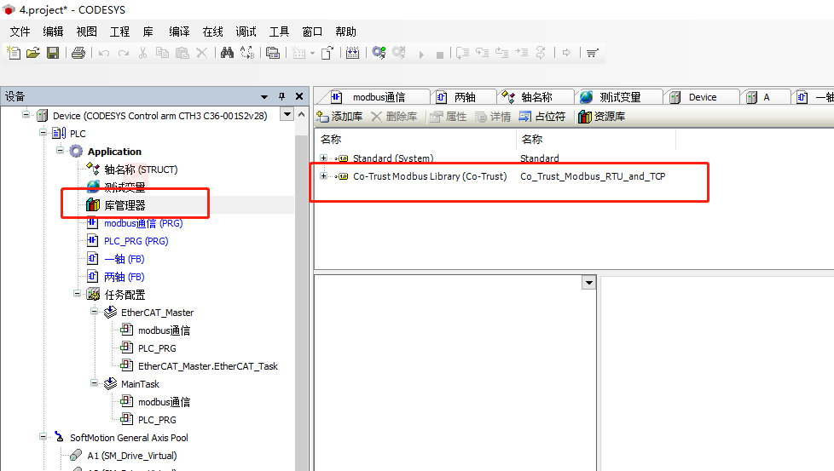
Task: Click the Redo arrow icon
Action: click(x=124, y=53)
